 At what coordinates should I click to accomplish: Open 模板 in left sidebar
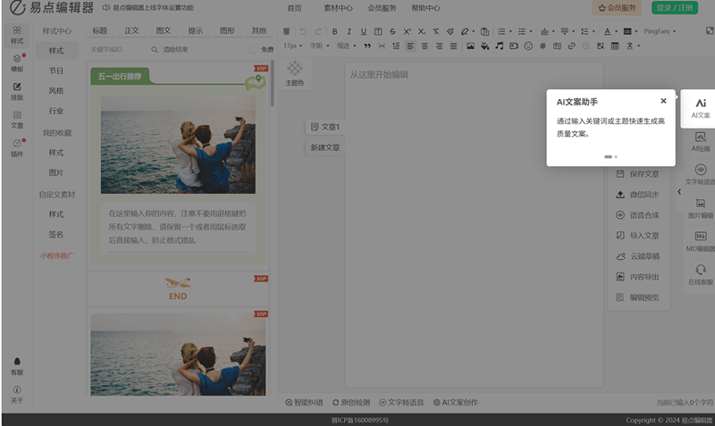coord(17,63)
